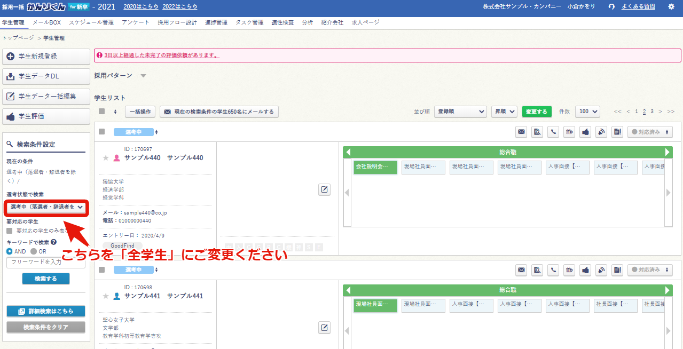Type in the free keyword input field
This screenshot has width=683, height=349.
click(46, 262)
